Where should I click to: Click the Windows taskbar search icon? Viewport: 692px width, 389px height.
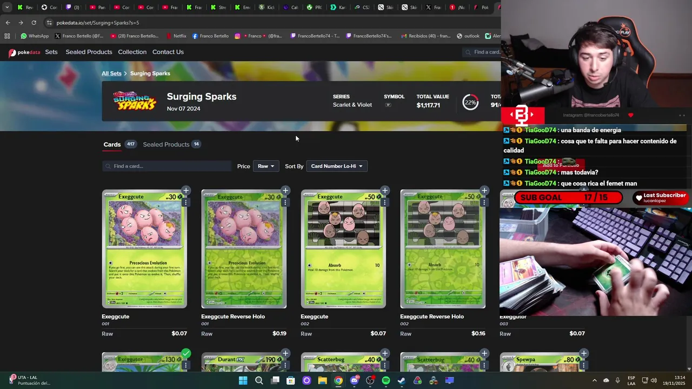[x=259, y=380]
